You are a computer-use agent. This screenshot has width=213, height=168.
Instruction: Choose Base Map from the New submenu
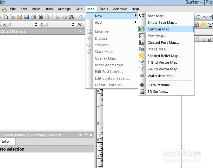[x=166, y=16]
